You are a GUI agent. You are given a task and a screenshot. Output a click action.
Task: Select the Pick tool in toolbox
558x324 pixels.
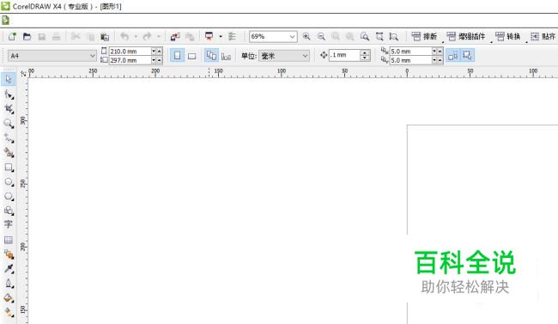(x=9, y=79)
